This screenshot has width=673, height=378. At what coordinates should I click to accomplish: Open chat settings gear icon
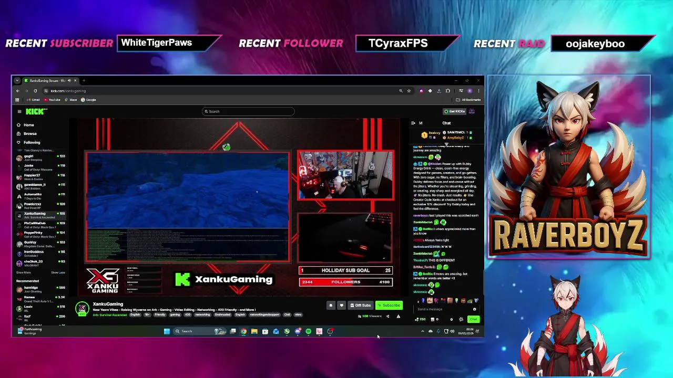pyautogui.click(x=451, y=319)
